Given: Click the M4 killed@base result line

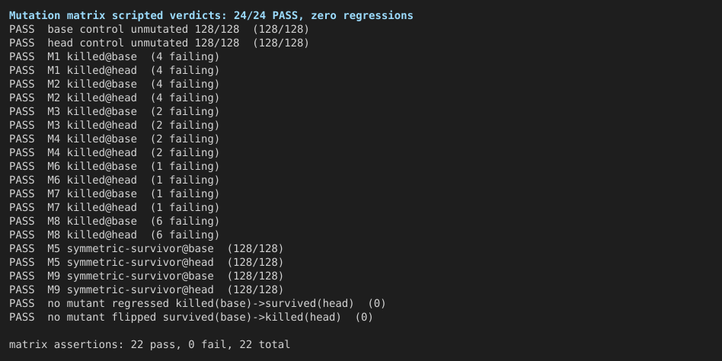Looking at the screenshot, I should click(114, 139).
